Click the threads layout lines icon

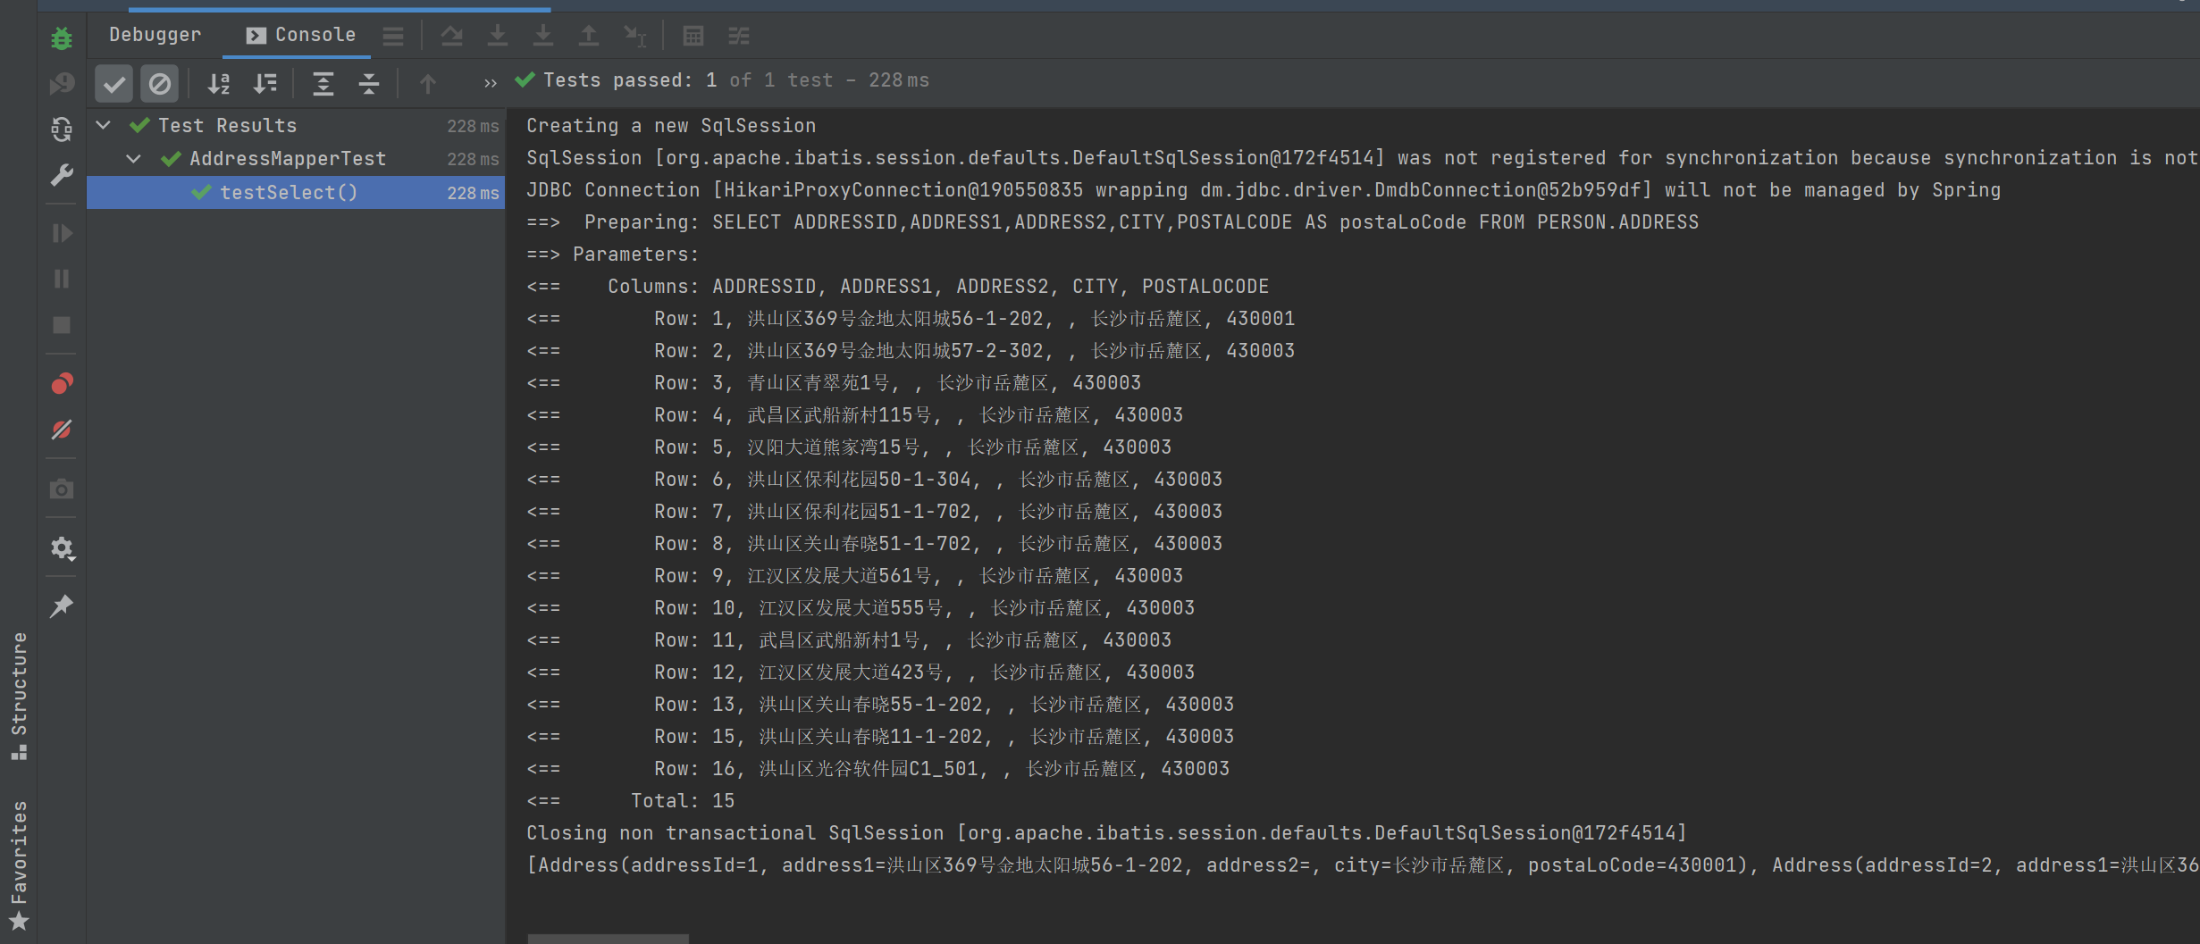pyautogui.click(x=393, y=36)
